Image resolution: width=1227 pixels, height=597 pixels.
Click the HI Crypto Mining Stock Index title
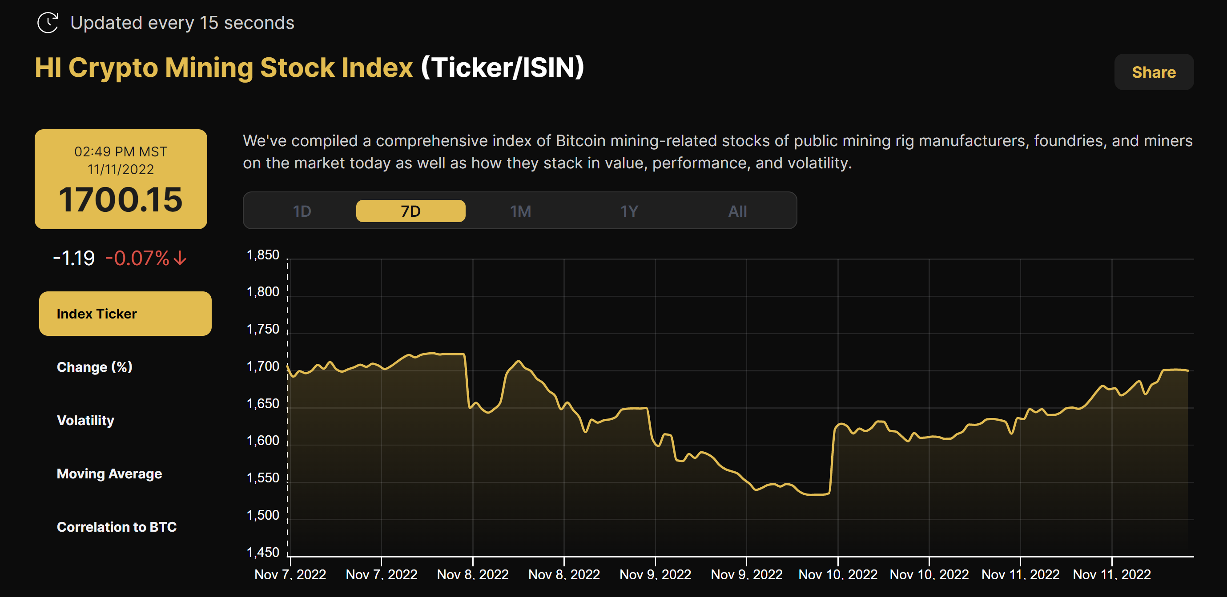click(x=222, y=67)
